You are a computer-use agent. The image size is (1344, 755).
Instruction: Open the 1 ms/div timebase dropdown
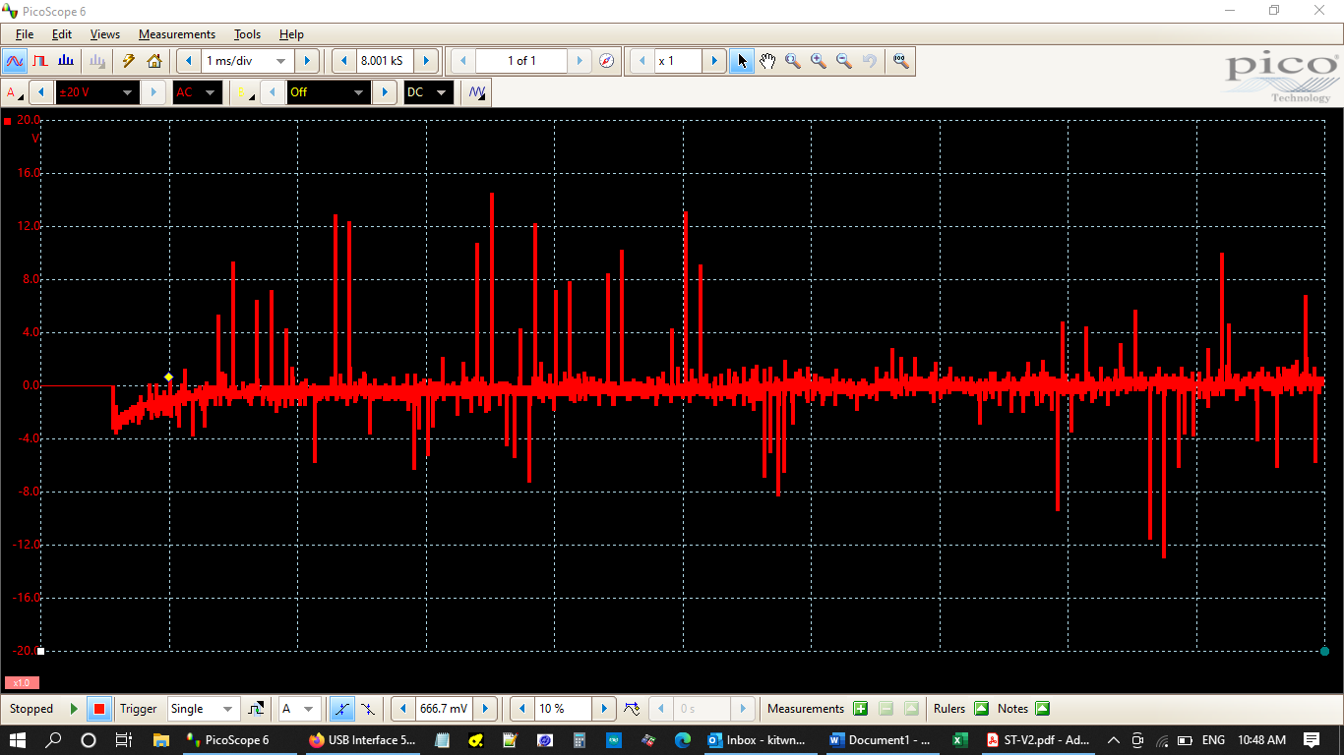(280, 61)
